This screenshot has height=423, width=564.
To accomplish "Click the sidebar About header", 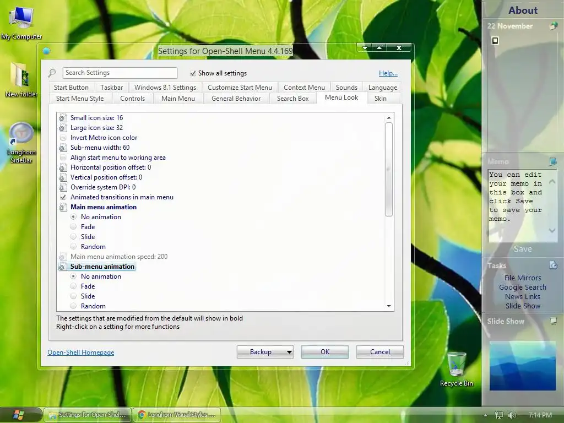I will [x=523, y=10].
